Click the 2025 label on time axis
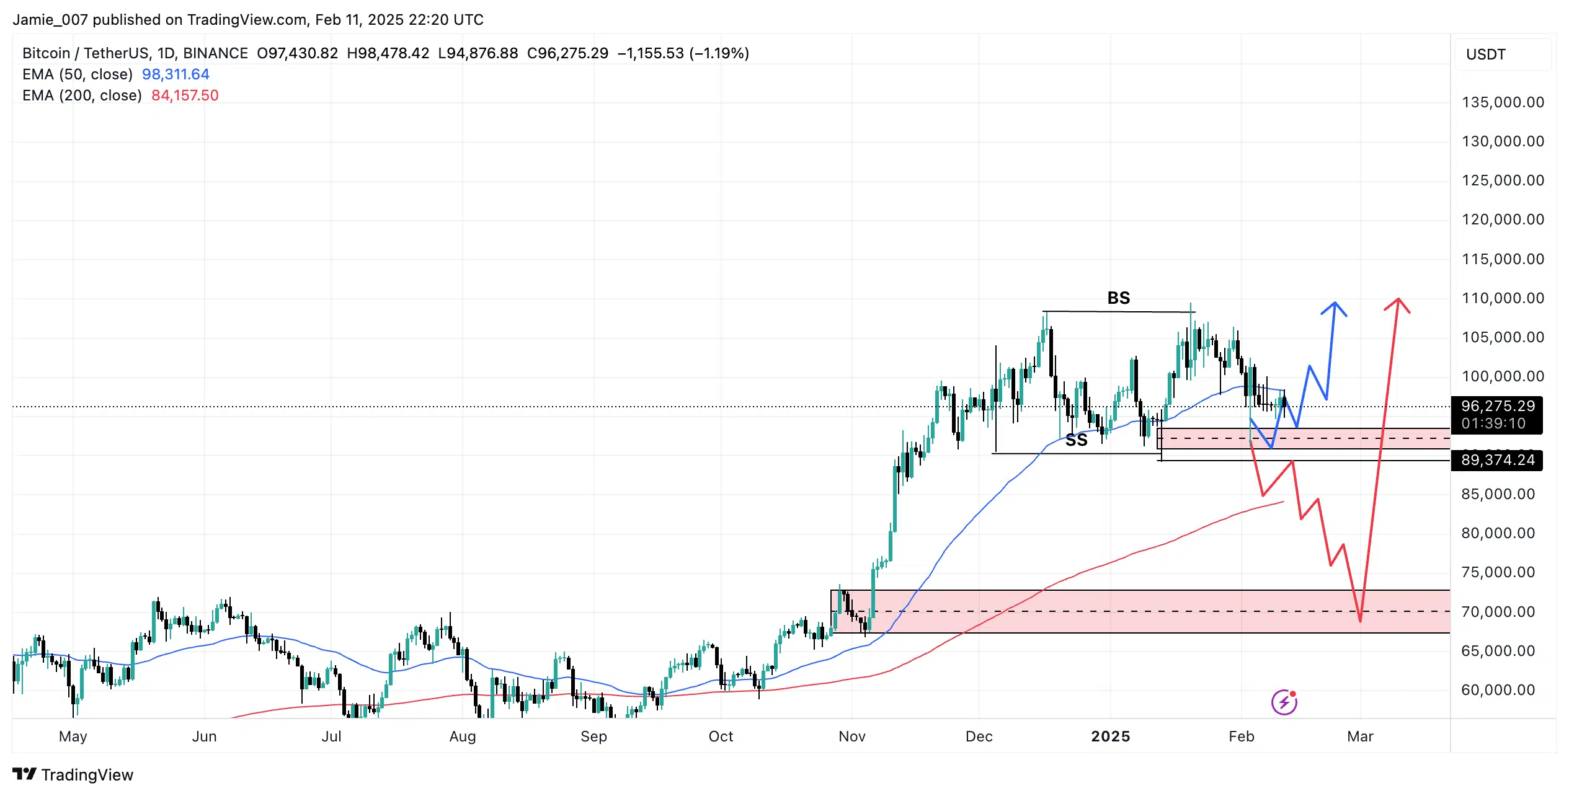Viewport: 1569px width, 796px height. (1110, 736)
